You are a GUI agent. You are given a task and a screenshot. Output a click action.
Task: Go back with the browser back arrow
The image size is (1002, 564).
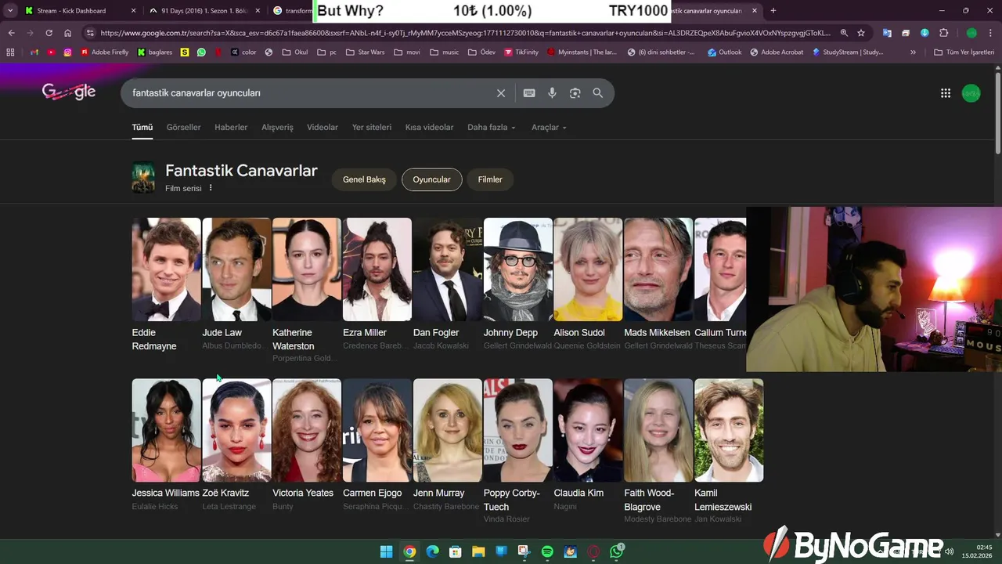(11, 33)
